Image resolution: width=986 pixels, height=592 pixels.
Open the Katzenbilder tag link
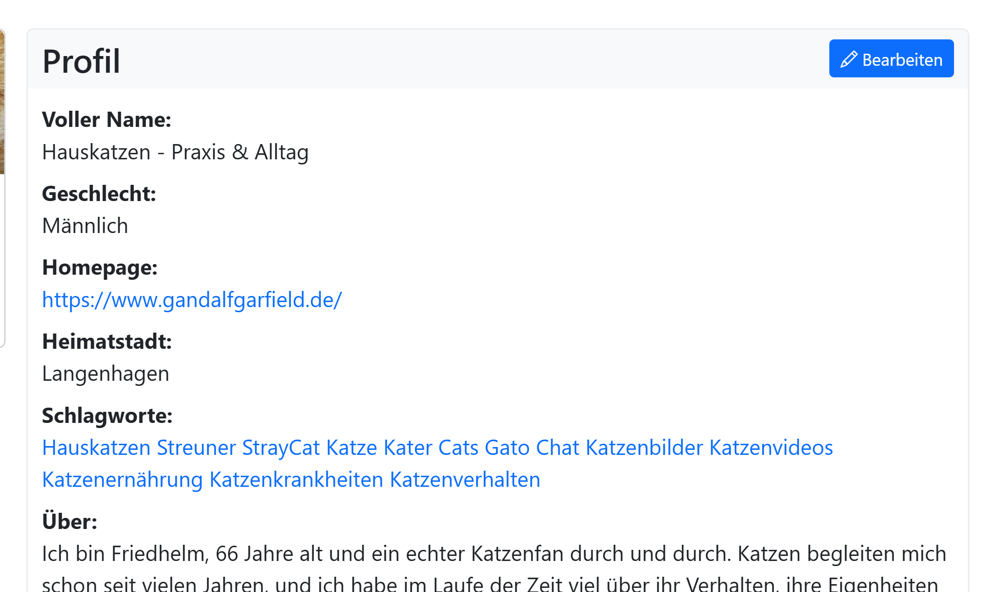point(644,447)
